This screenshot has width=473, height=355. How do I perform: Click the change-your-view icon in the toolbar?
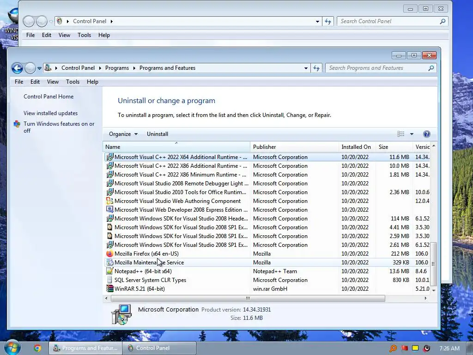400,134
